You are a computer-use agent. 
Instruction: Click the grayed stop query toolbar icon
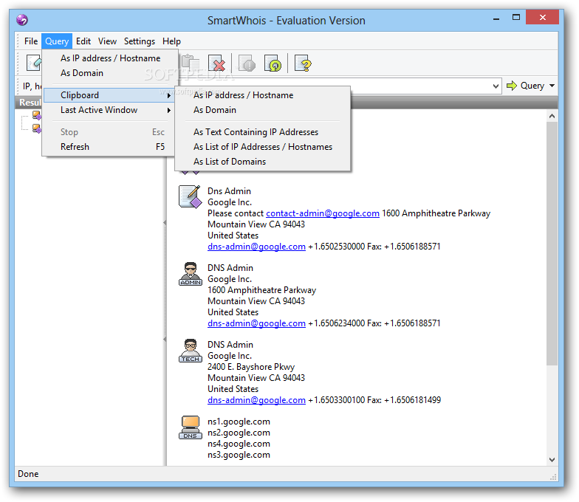tap(247, 63)
